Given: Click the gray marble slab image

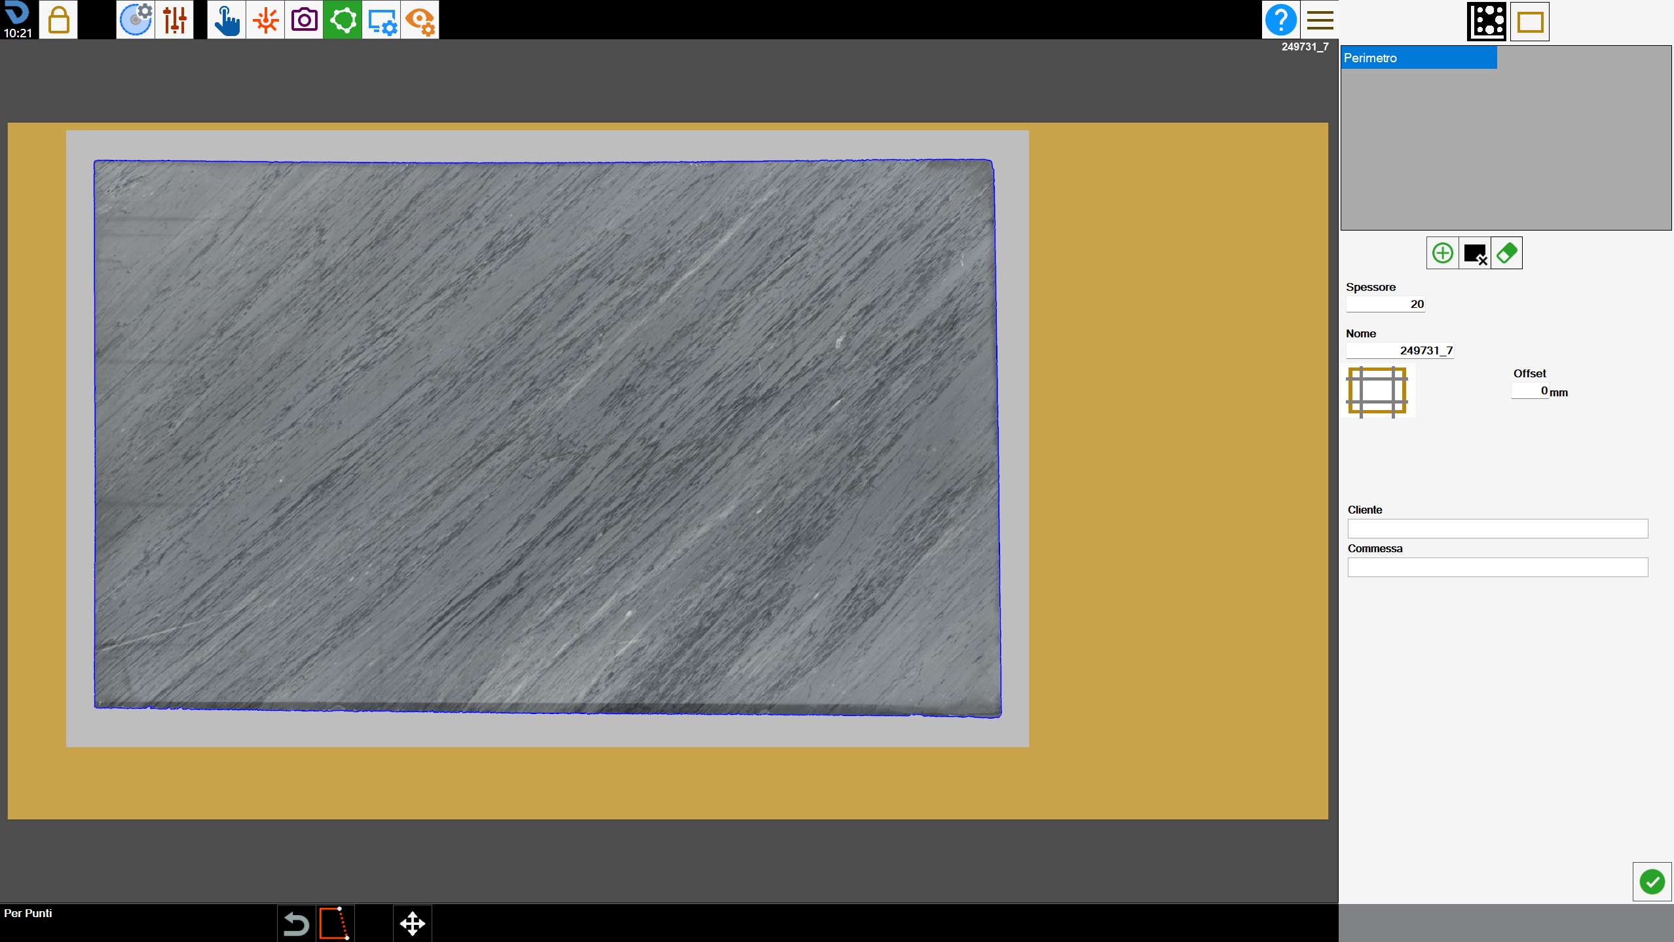Looking at the screenshot, I should [547, 438].
